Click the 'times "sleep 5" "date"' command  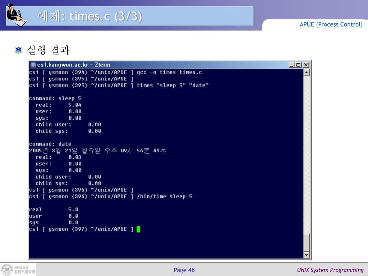pyautogui.click(x=173, y=86)
